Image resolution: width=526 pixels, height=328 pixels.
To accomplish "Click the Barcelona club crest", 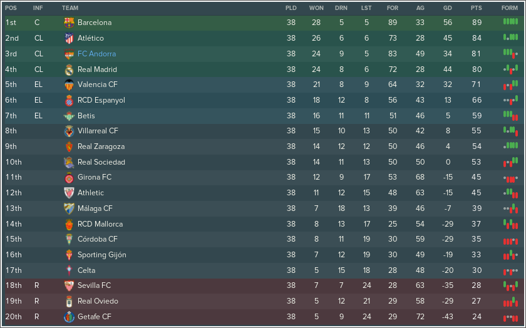I will point(69,23).
